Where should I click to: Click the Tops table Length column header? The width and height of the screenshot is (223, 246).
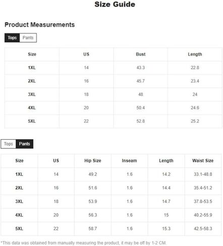click(195, 54)
